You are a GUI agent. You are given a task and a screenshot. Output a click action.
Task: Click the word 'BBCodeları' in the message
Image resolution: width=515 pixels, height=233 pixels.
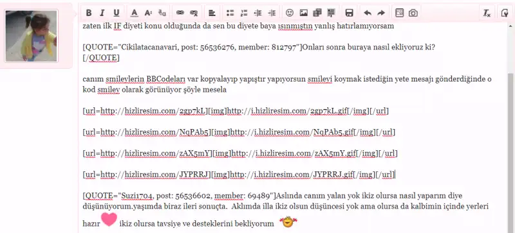click(166, 80)
